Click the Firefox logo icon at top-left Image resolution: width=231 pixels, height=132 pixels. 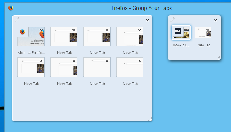coord(11,8)
